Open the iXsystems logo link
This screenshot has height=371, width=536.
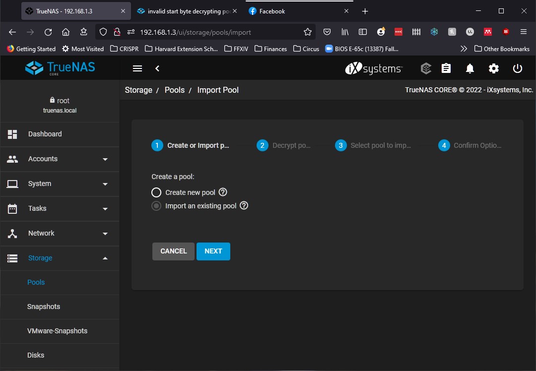pos(374,68)
